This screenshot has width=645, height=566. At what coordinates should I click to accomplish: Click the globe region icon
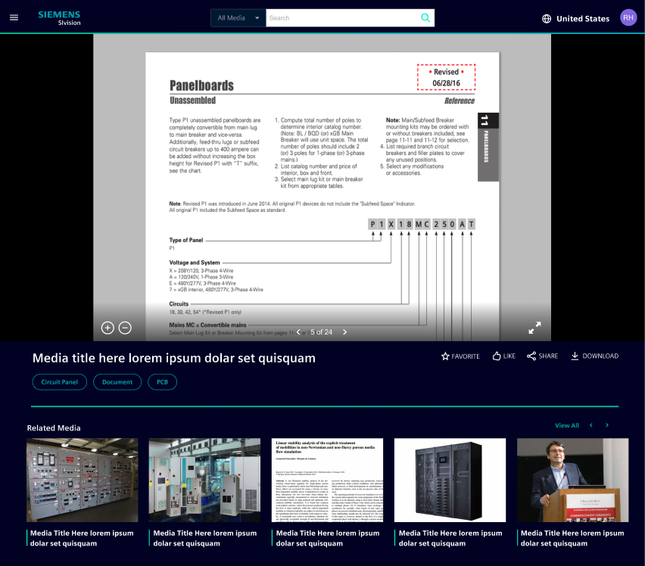point(547,18)
